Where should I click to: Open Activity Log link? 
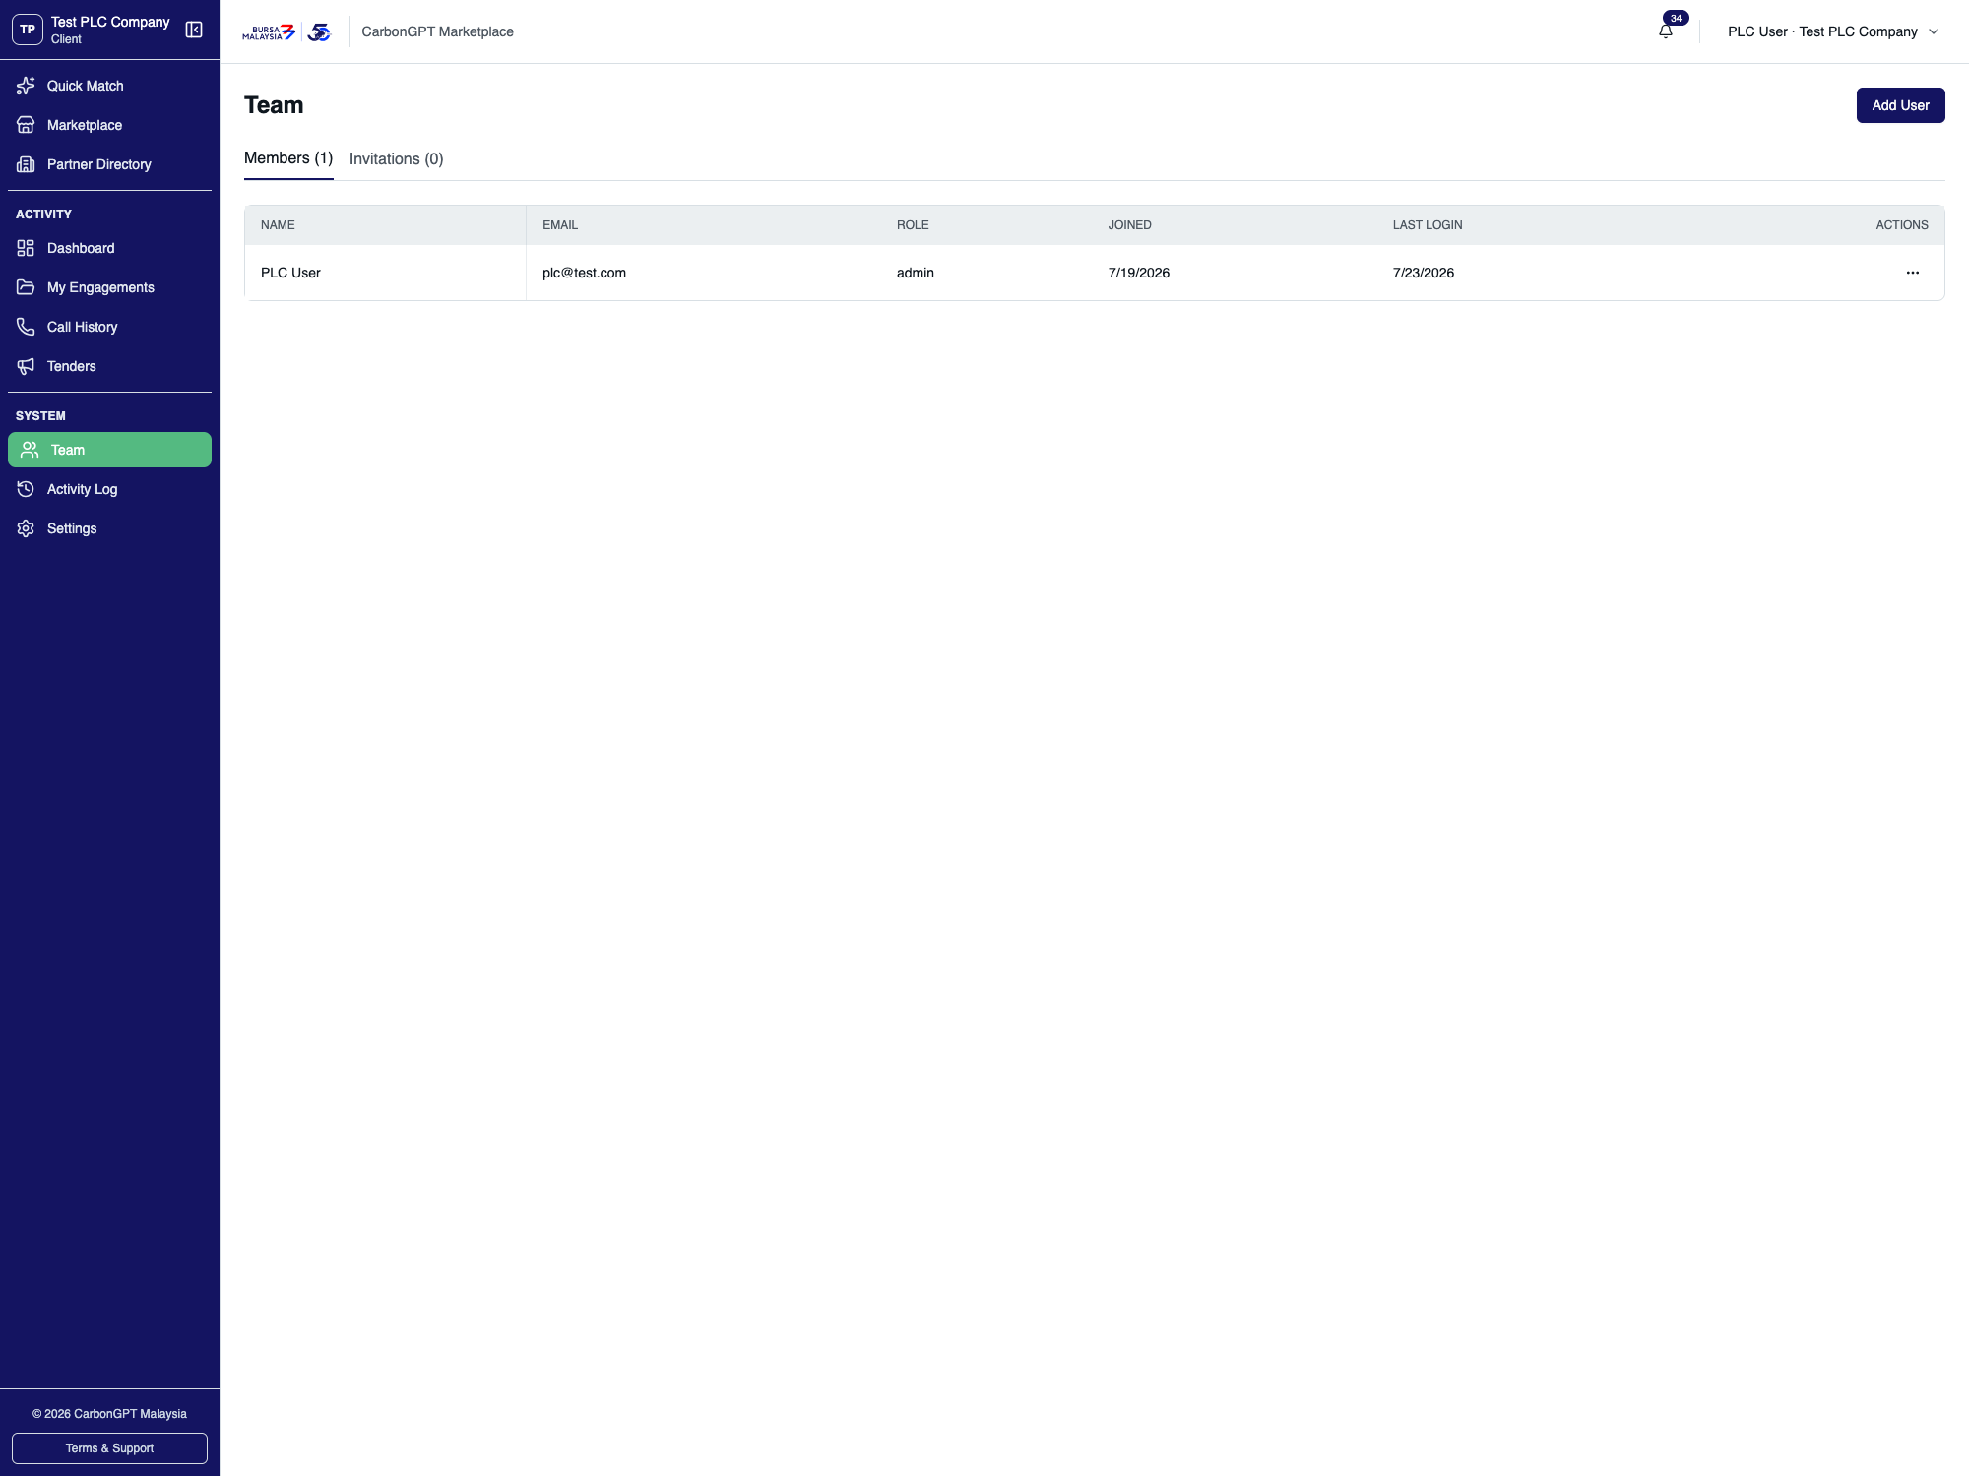[109, 489]
